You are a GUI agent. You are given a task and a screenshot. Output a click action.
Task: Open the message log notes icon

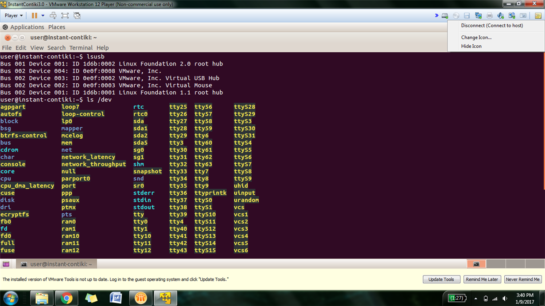(x=538, y=16)
